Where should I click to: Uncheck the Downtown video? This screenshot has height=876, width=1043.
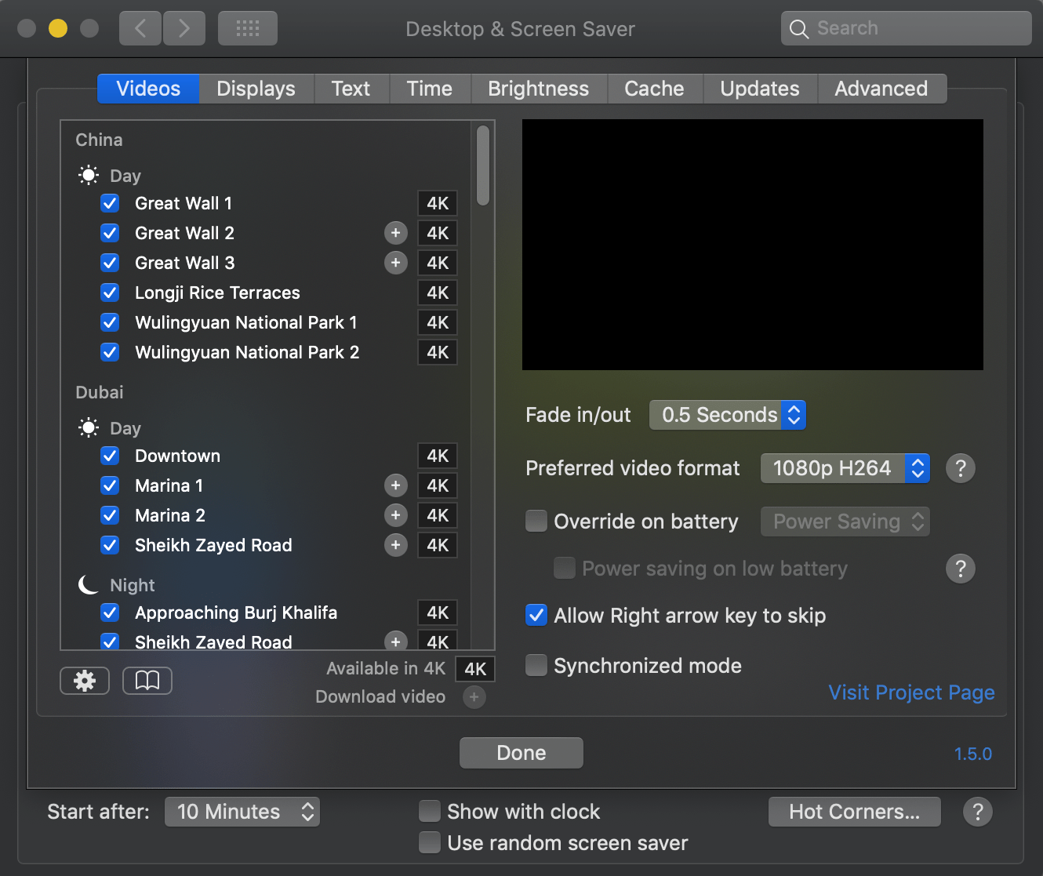110,456
